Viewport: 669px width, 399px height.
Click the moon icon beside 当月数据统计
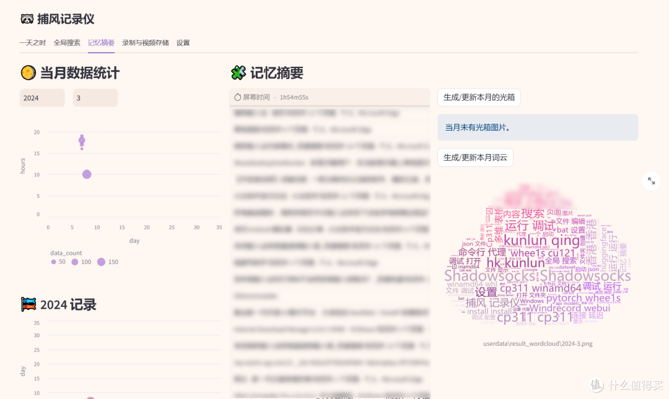[28, 72]
